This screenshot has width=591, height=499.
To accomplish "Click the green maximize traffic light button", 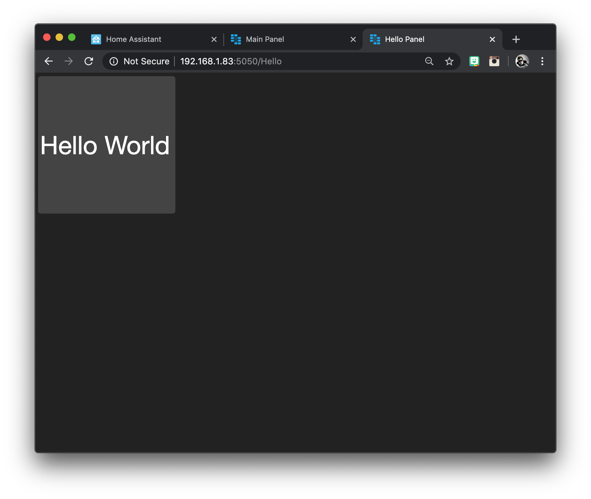I will (72, 37).
